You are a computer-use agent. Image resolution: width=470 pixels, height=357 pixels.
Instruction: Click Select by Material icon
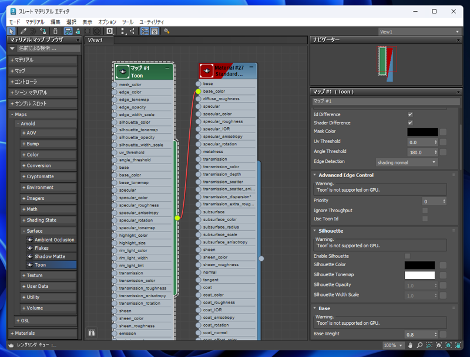point(167,31)
